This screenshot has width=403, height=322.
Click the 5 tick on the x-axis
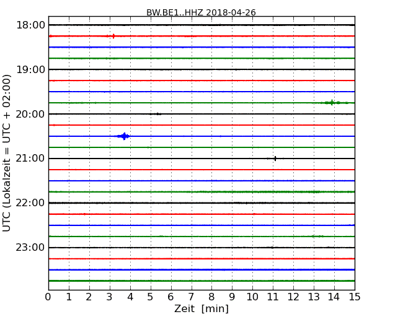pos(151,297)
